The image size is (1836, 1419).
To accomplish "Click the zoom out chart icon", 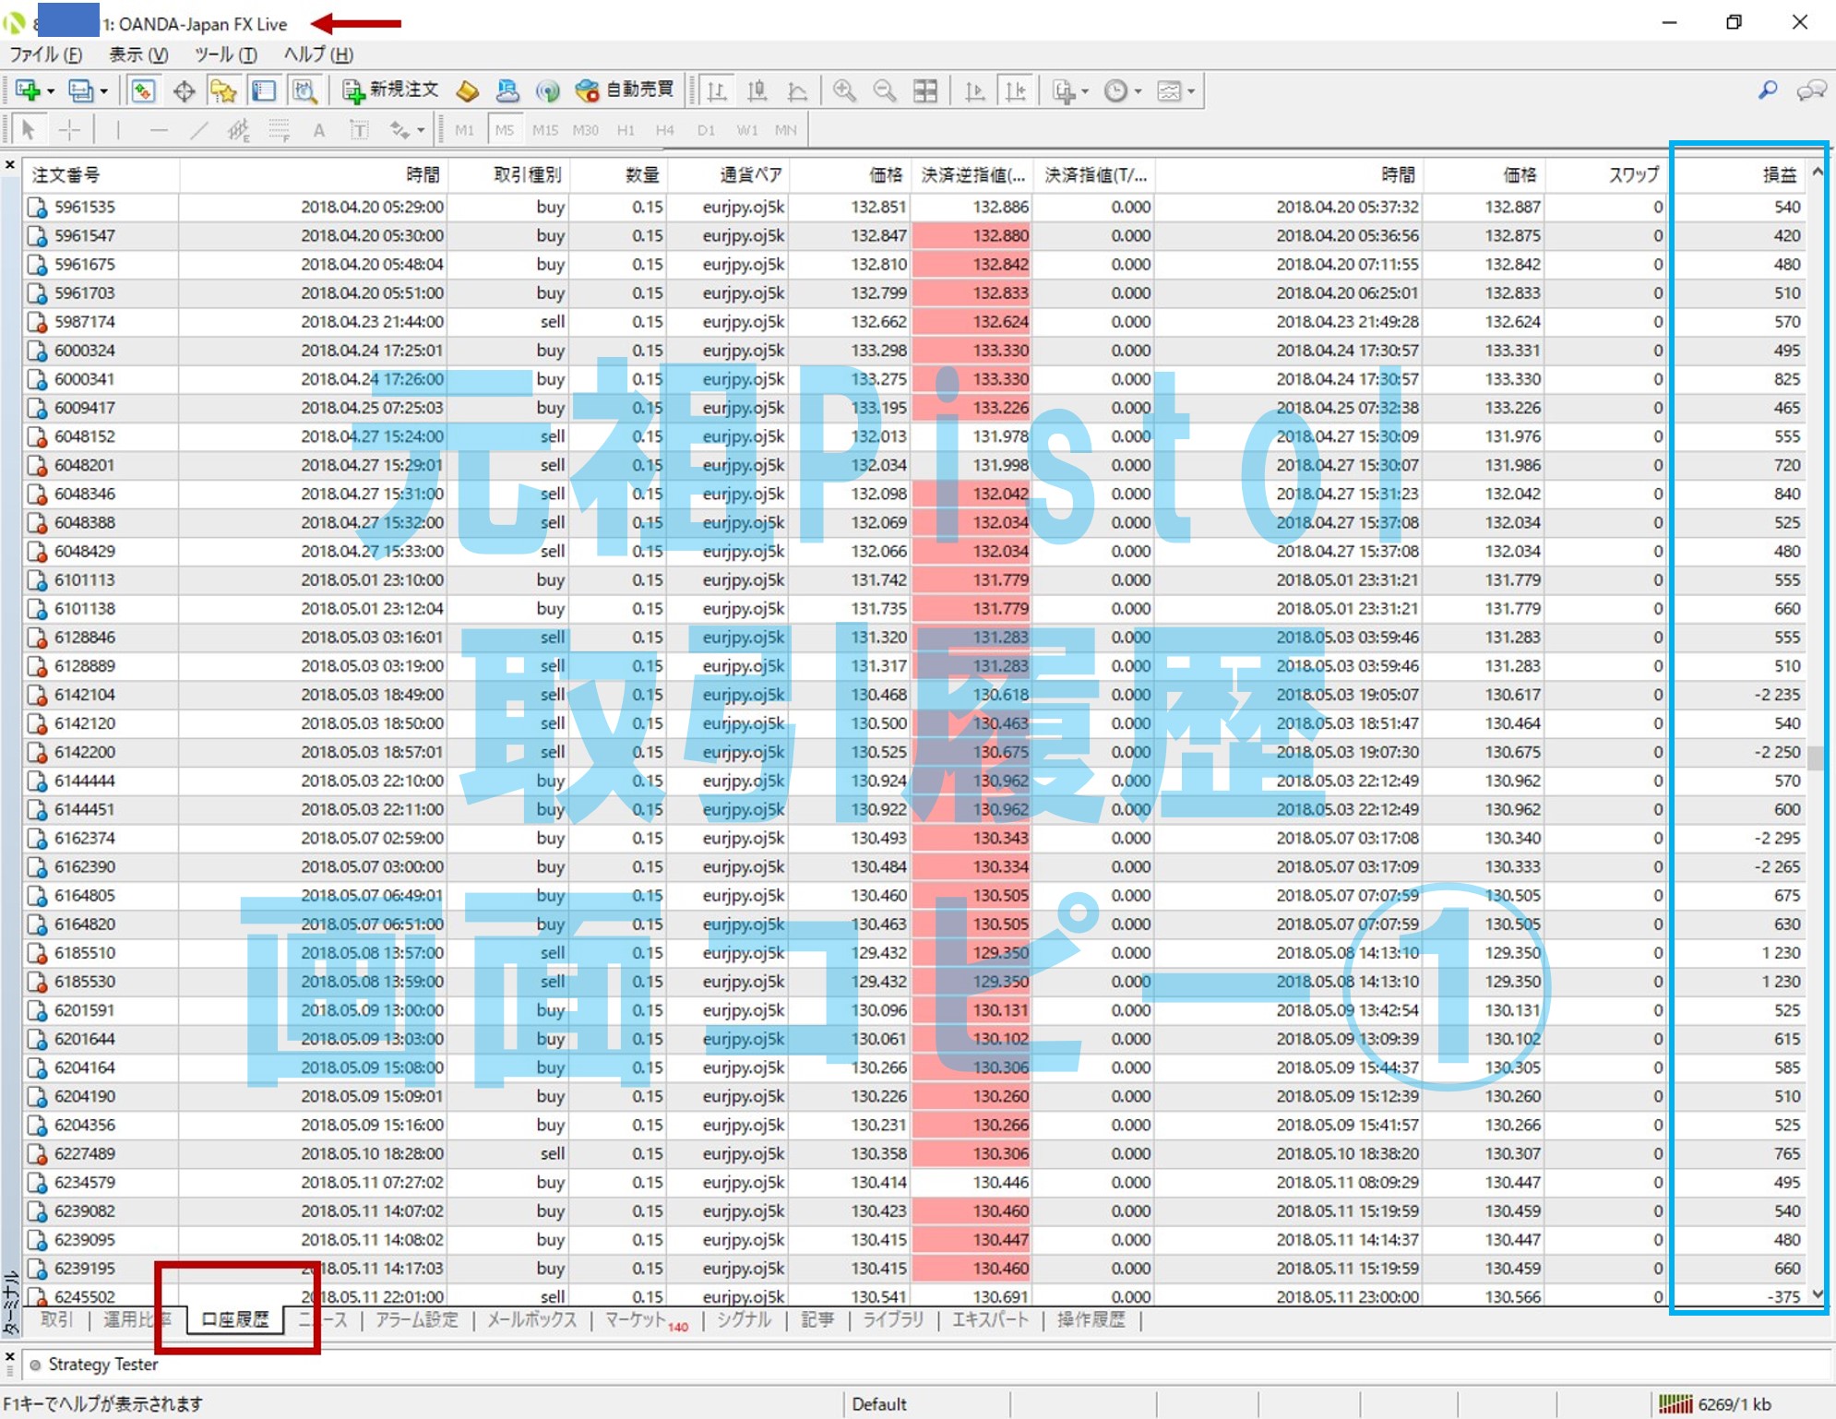I will [x=884, y=90].
